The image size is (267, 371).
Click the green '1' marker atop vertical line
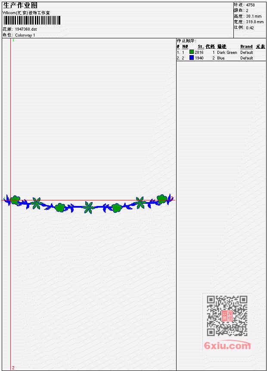[x=13, y=40]
